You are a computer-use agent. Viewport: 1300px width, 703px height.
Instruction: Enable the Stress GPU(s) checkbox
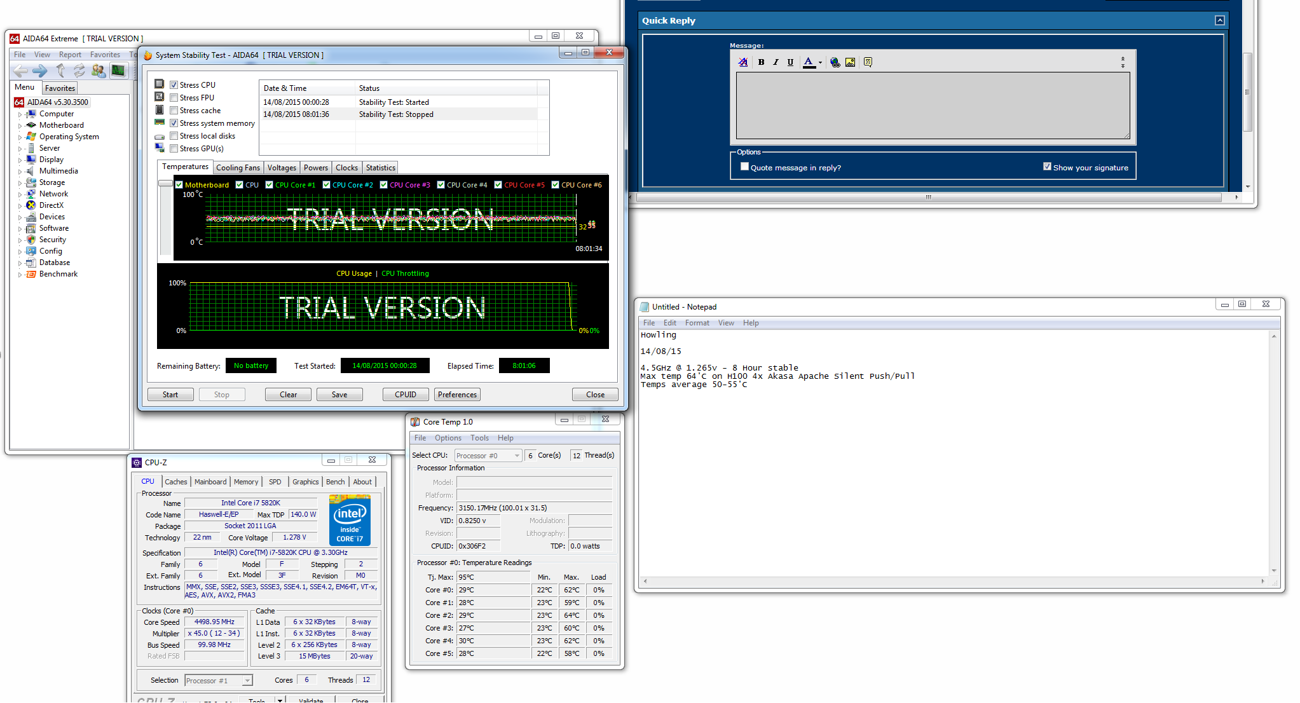tap(174, 149)
